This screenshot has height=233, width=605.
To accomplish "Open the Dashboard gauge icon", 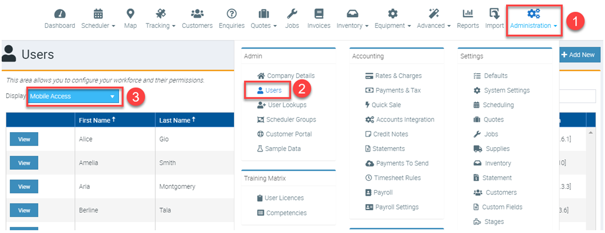I will [60, 14].
